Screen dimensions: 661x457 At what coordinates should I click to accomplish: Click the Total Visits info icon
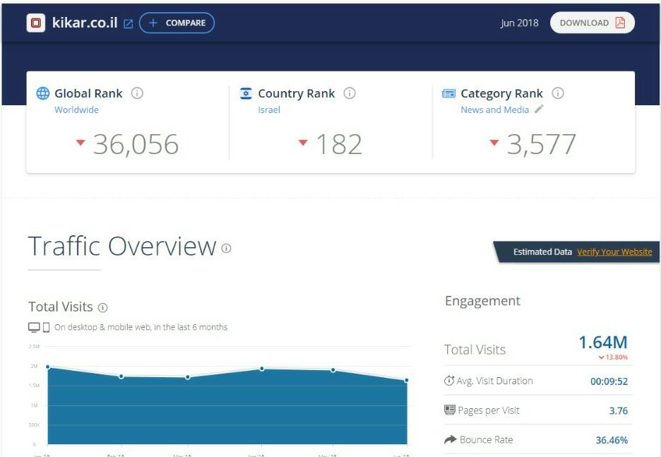103,307
